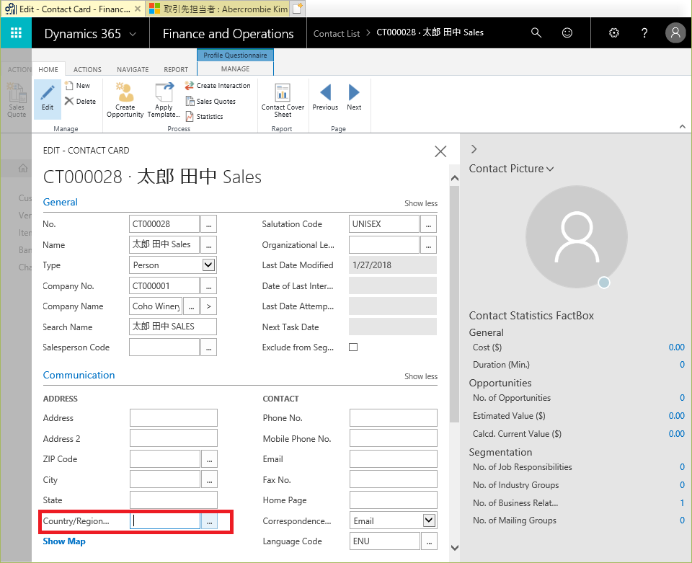Click Apply Template in the ribbon
This screenshot has width=692, height=563.
tap(164, 99)
